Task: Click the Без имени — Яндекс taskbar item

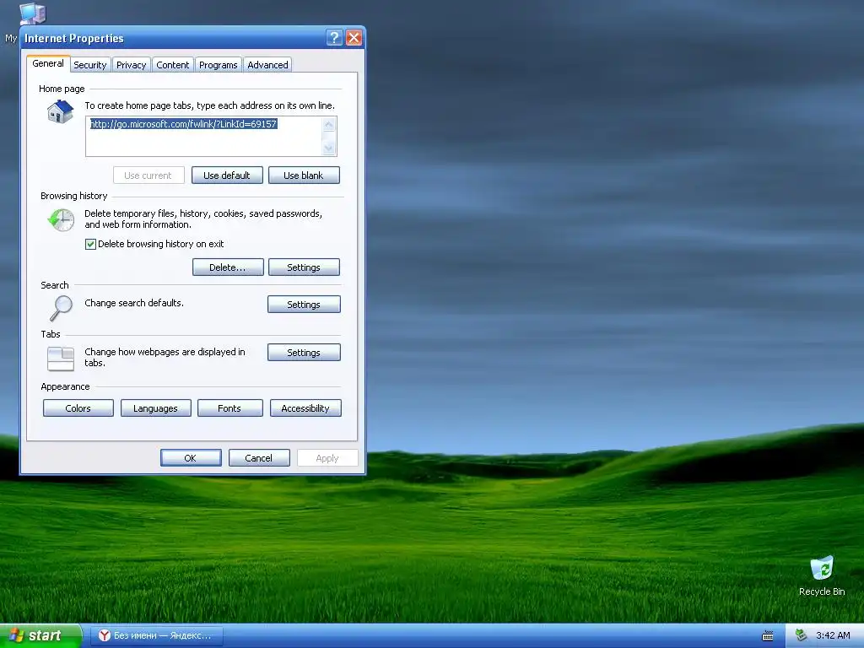Action: coord(156,635)
